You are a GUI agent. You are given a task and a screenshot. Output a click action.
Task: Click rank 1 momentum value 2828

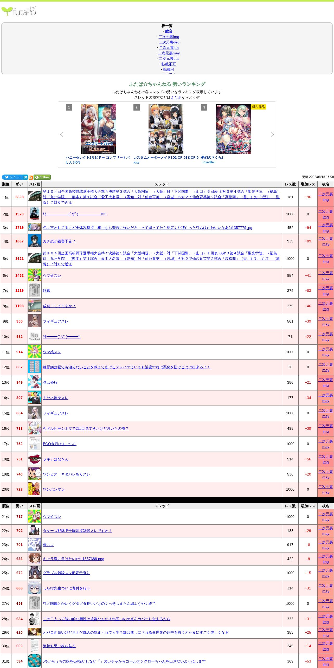(x=20, y=197)
